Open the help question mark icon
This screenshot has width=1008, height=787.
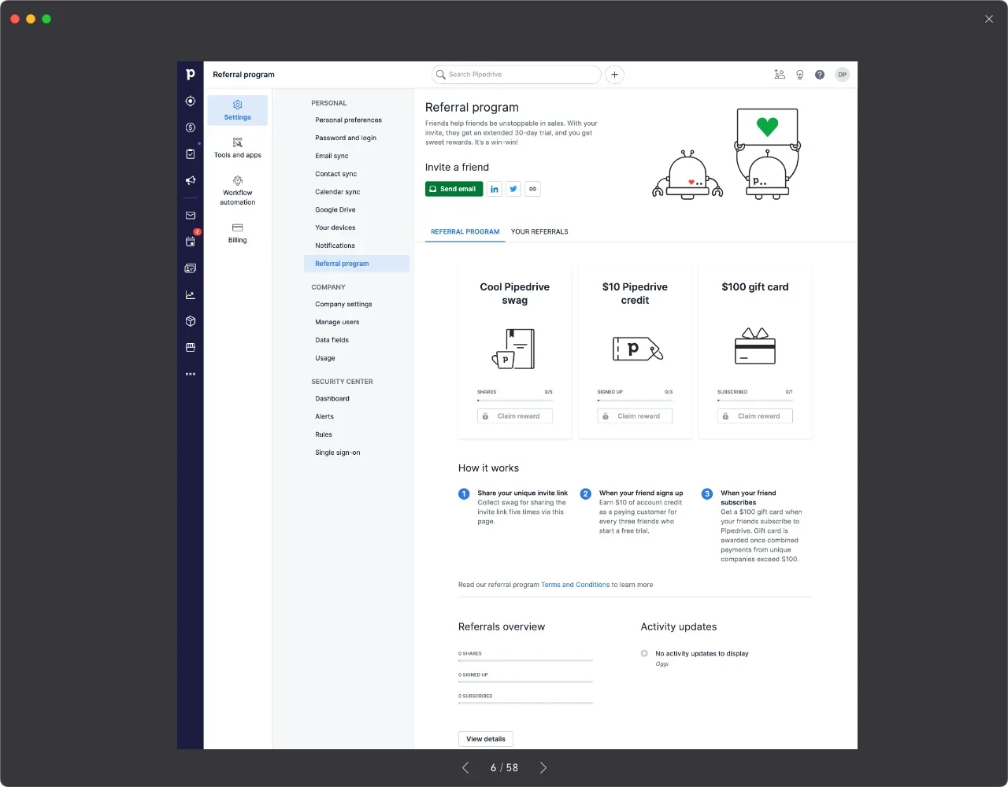point(820,75)
